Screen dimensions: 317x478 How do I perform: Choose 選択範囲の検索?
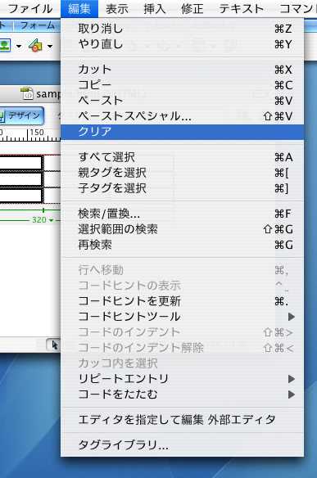point(182,229)
